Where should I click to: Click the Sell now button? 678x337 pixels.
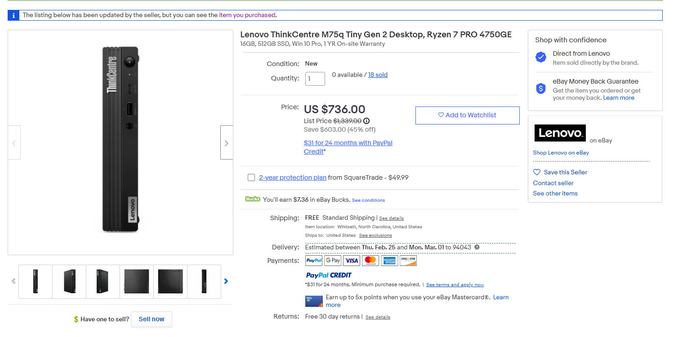coord(152,319)
